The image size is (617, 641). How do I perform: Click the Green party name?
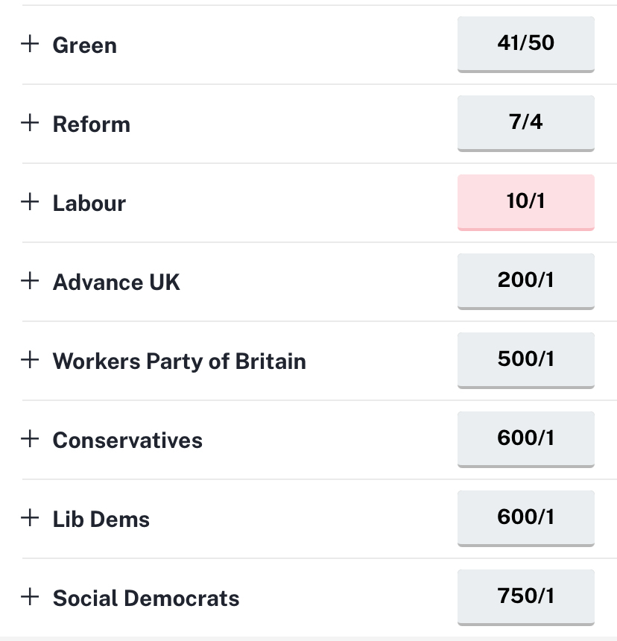tap(84, 45)
